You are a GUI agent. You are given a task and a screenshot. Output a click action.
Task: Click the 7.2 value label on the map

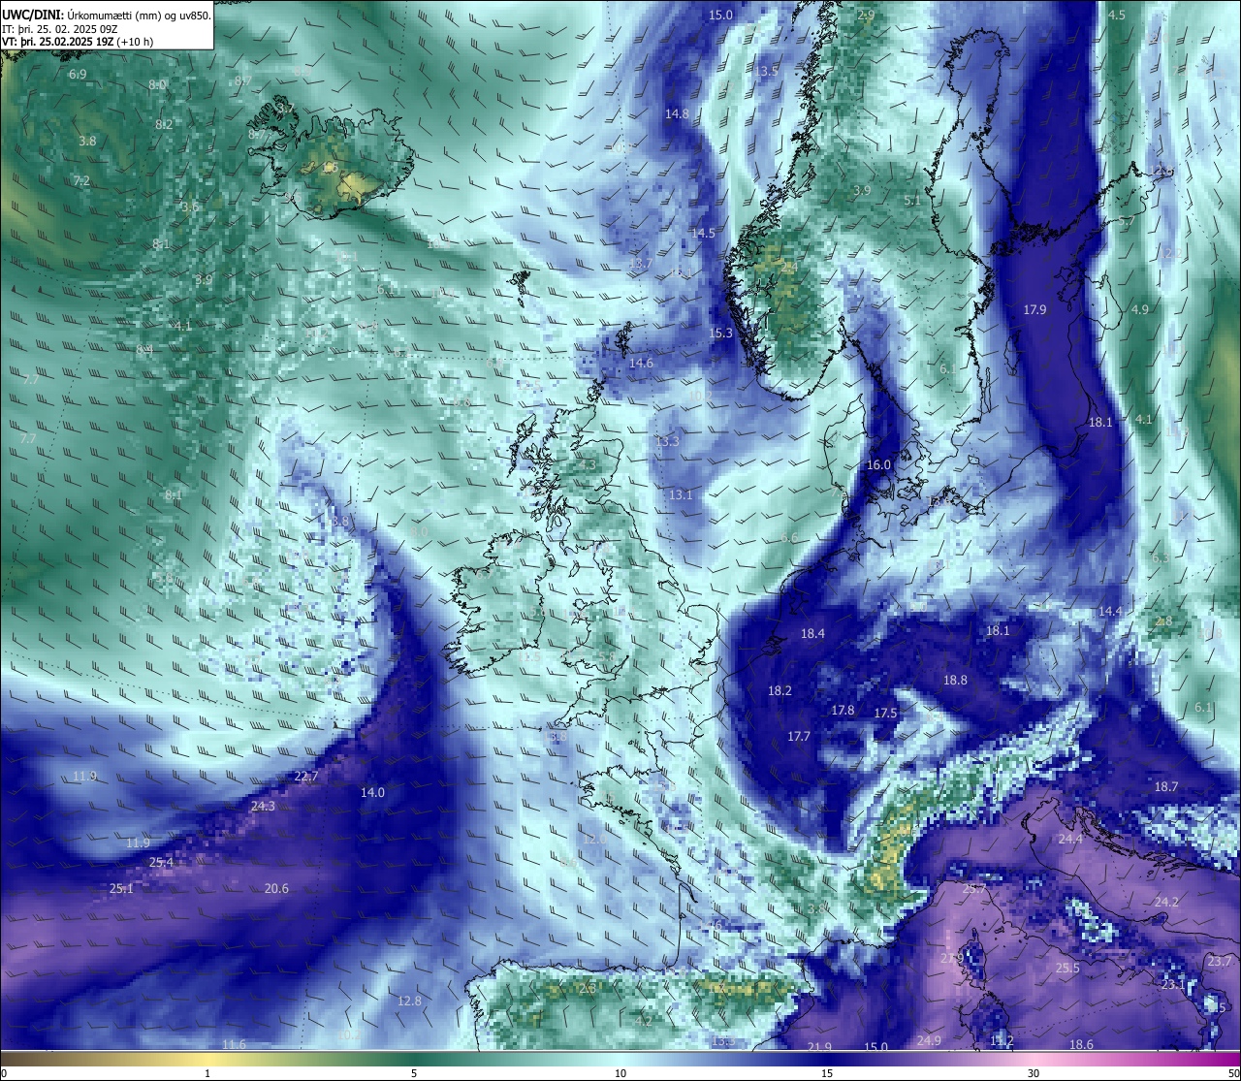click(x=81, y=181)
